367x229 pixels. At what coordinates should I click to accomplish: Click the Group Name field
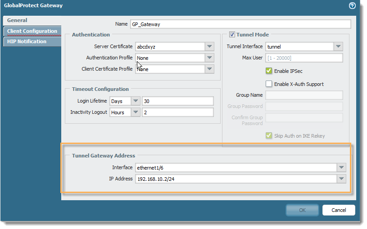[x=304, y=95]
